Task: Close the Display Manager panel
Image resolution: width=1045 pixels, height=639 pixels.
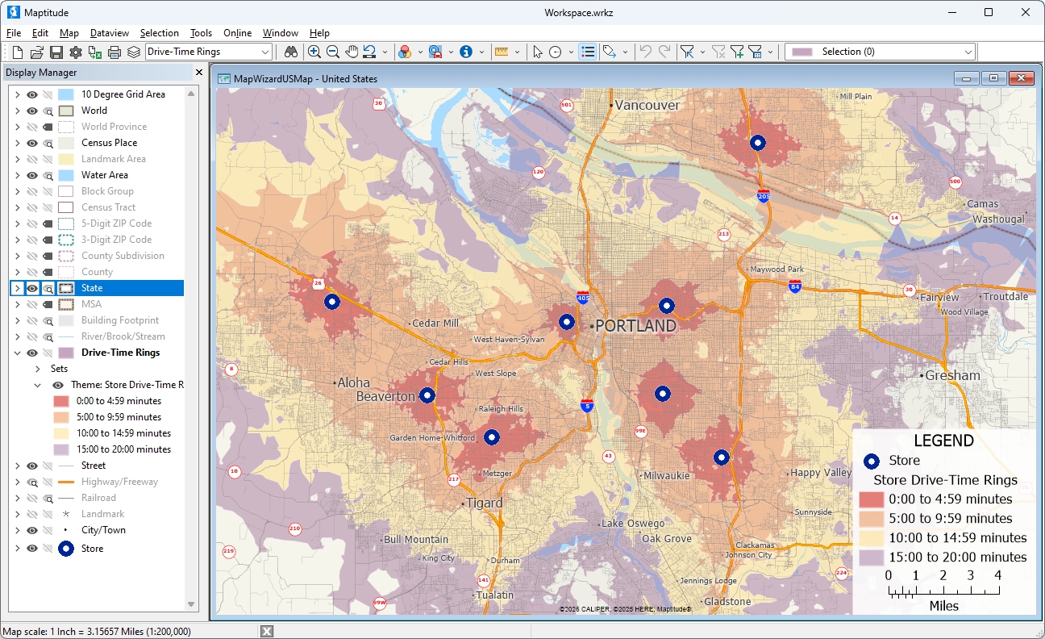Action: [x=199, y=73]
